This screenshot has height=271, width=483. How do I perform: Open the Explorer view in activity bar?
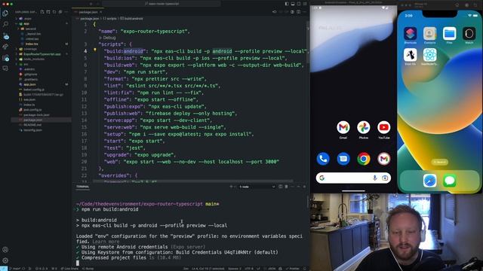pos(5,14)
